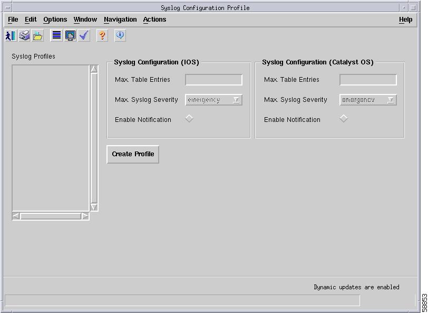The height and width of the screenshot is (313, 428).
Task: Toggle Enable Notification for Catalyst OS
Action: [344, 119]
